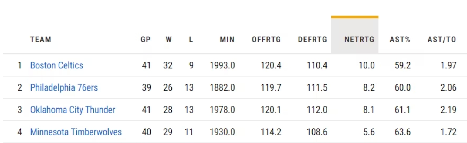Sort table by TEAM column header
The width and height of the screenshot is (467, 143).
(x=41, y=40)
